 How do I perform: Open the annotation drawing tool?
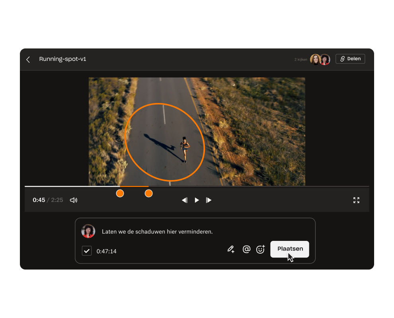(x=231, y=249)
